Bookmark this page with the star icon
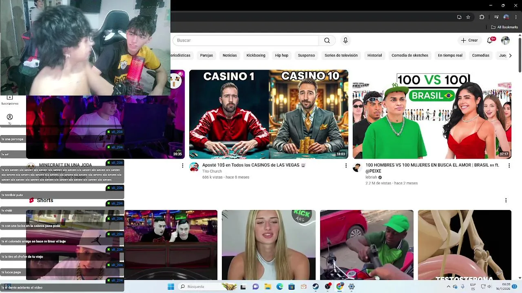Image resolution: width=522 pixels, height=293 pixels. (468, 17)
